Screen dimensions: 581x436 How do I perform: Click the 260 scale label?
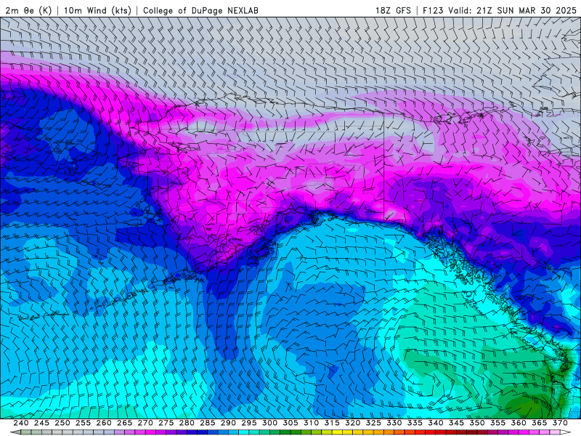pos(104,423)
